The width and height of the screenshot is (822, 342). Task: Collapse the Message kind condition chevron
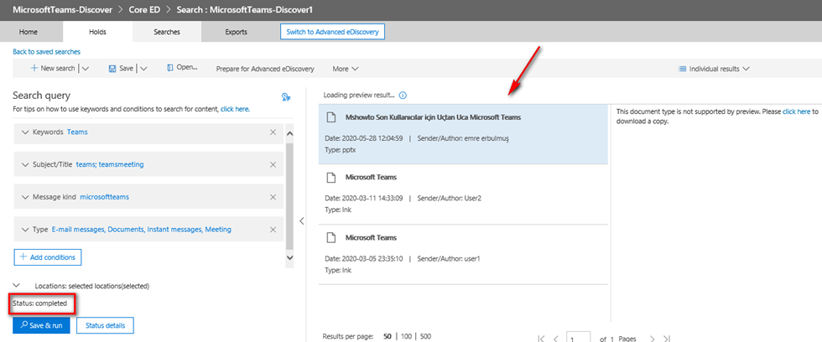pos(26,198)
